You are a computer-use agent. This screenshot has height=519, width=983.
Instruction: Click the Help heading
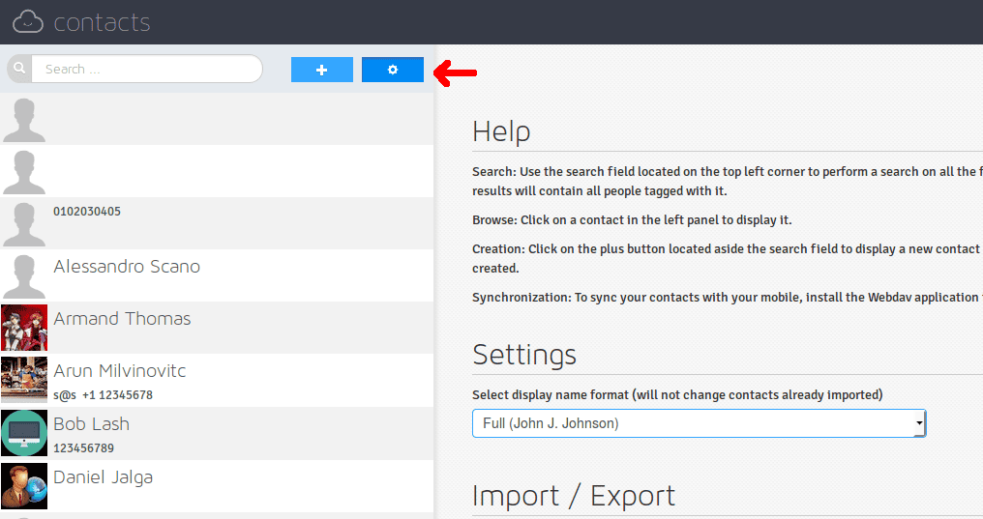[x=501, y=131]
